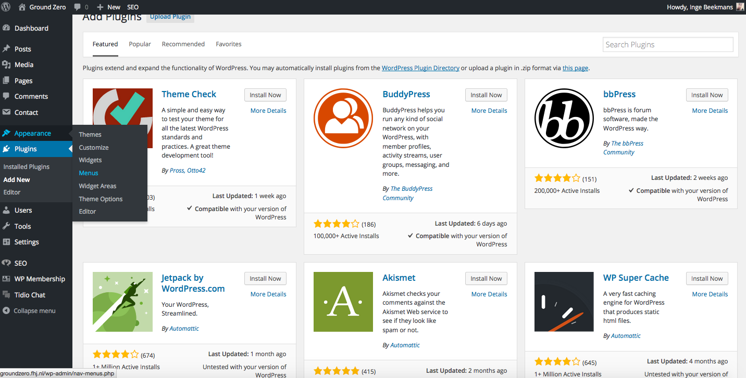This screenshot has height=378, width=746.
Task: Open More Details for bbPress
Action: 710,111
